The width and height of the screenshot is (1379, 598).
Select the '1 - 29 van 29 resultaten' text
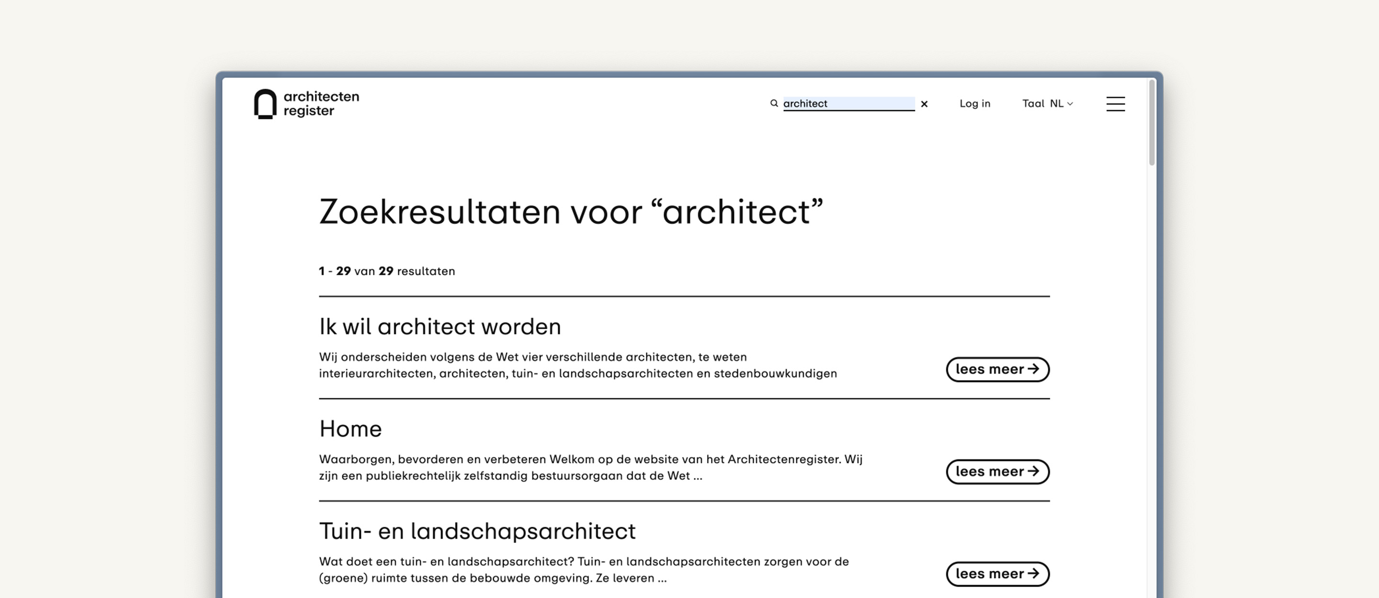(x=387, y=271)
